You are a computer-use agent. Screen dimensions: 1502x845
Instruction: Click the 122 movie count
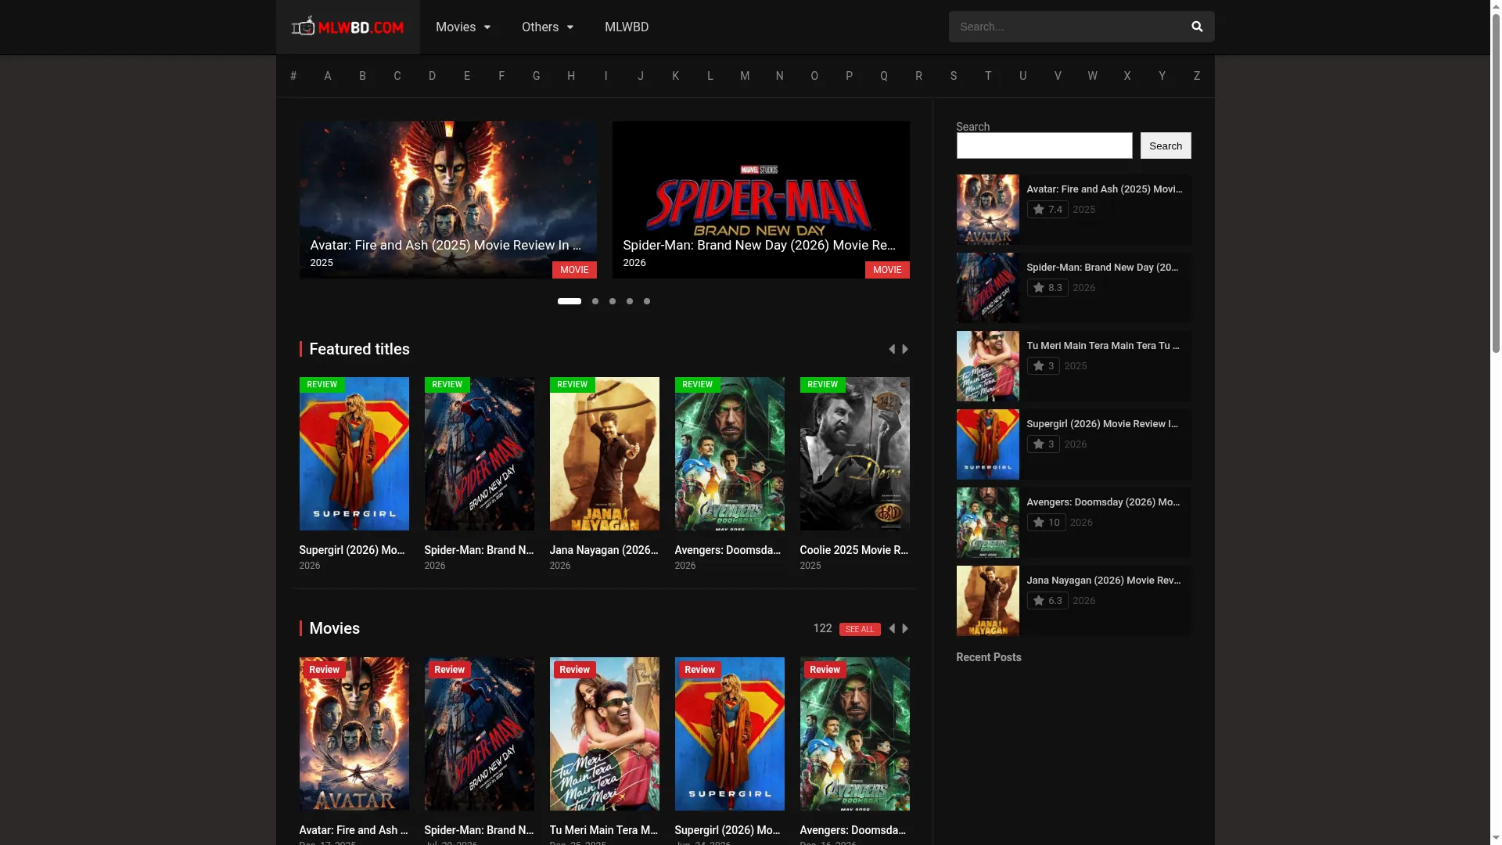(822, 628)
